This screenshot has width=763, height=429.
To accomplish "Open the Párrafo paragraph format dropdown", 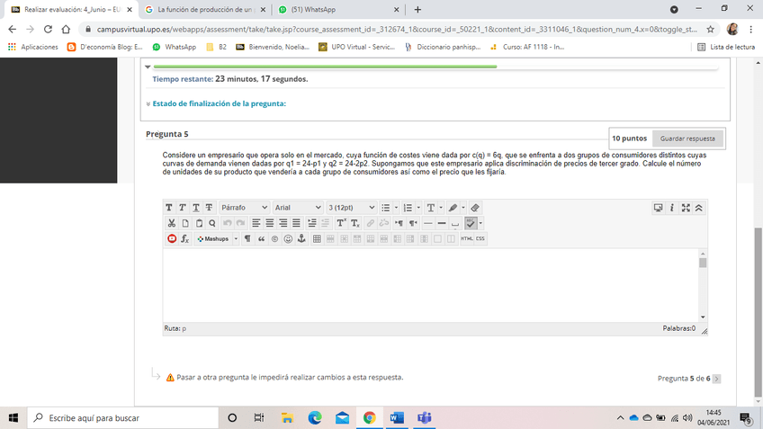I will point(244,208).
